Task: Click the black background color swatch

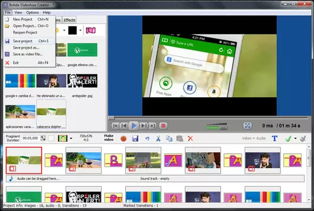Action: click(x=72, y=30)
